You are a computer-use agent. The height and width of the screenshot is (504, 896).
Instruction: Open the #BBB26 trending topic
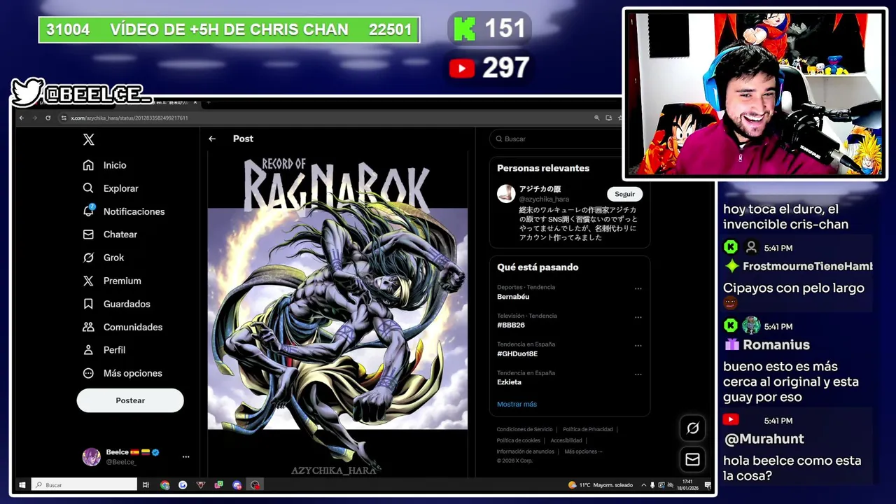(x=511, y=325)
